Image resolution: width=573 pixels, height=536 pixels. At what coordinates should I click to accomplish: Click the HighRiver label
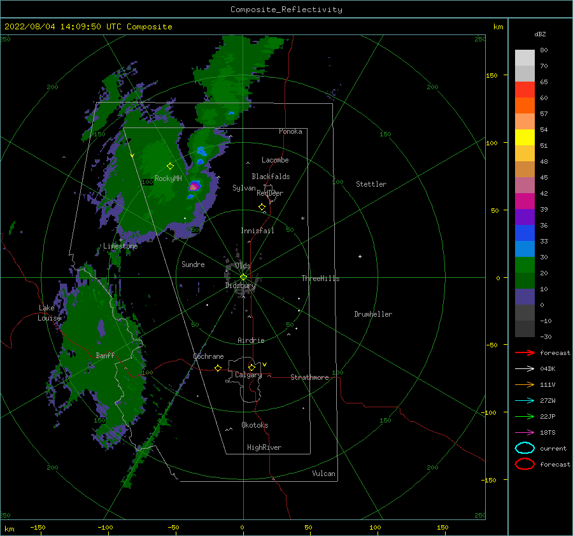pos(264,447)
